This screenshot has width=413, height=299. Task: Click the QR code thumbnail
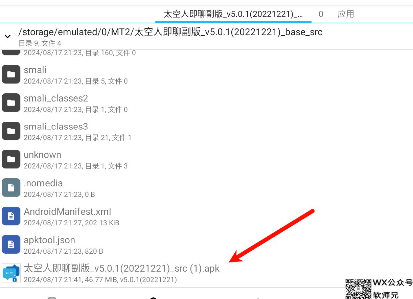point(358,289)
